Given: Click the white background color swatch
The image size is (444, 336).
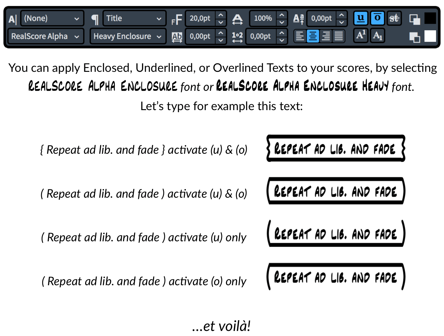Looking at the screenshot, I should pos(430,36).
